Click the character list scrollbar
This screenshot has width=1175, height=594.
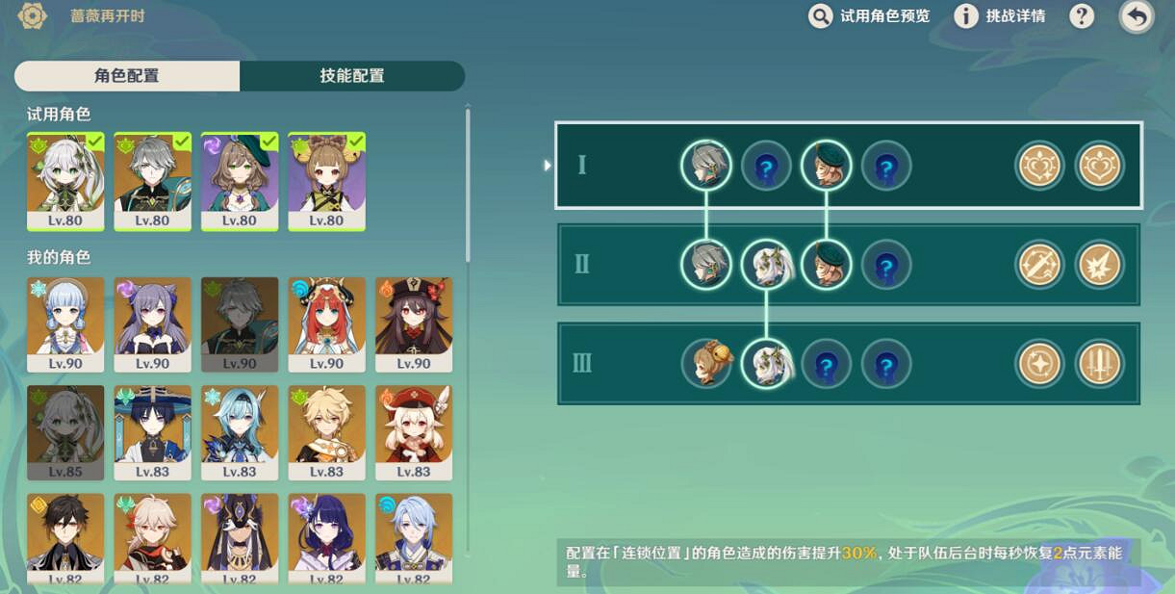coord(468,185)
